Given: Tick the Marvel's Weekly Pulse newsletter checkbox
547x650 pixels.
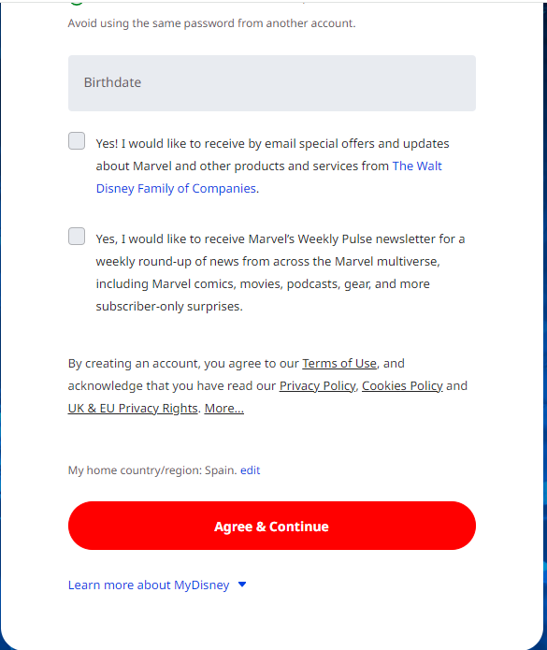Looking at the screenshot, I should 77,237.
